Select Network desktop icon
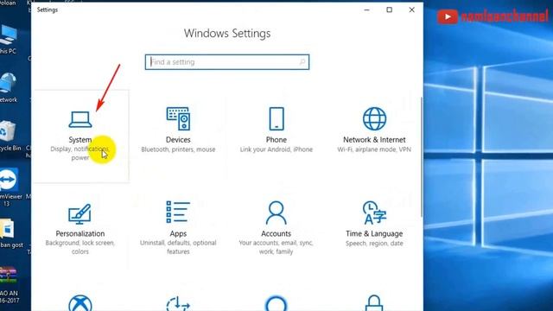The width and height of the screenshot is (553, 311). [8, 87]
